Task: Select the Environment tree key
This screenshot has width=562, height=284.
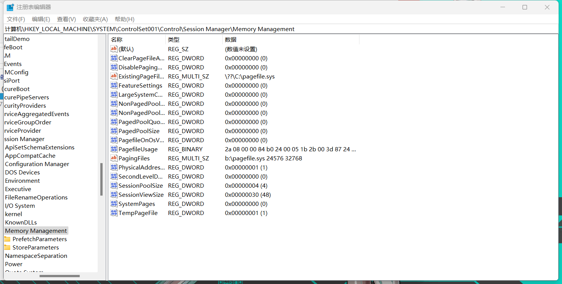Action: pos(22,180)
